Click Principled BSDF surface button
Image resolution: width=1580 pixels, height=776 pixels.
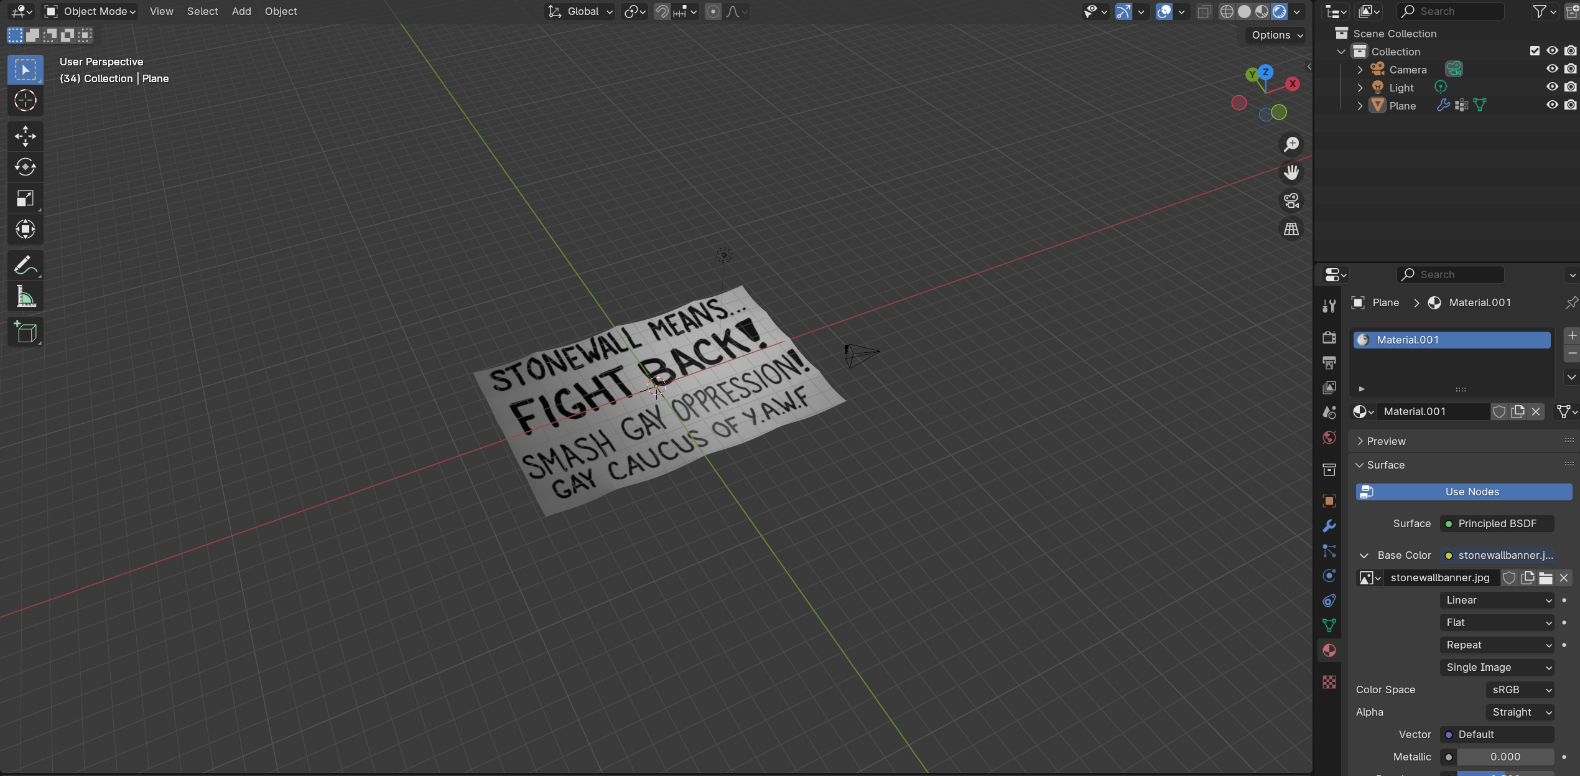(1497, 524)
